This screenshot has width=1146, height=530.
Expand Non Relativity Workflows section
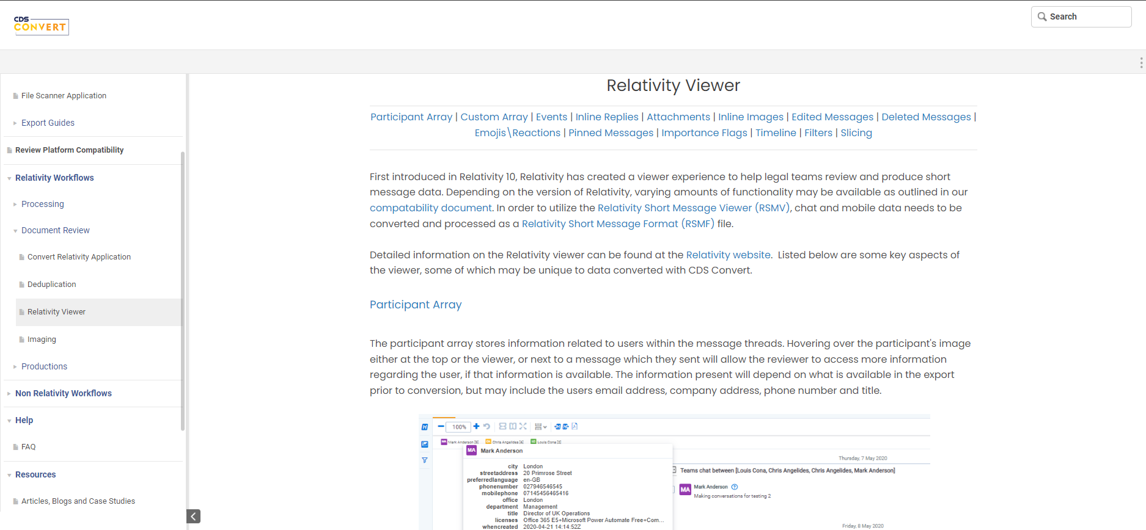click(9, 393)
